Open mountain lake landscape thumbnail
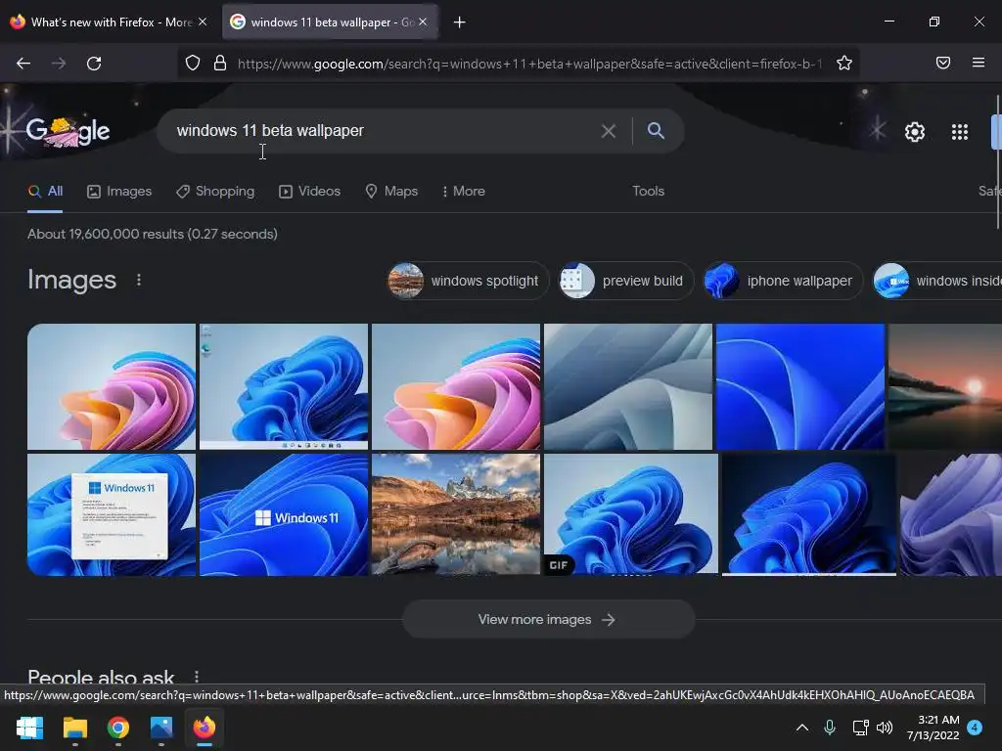 coord(456,514)
